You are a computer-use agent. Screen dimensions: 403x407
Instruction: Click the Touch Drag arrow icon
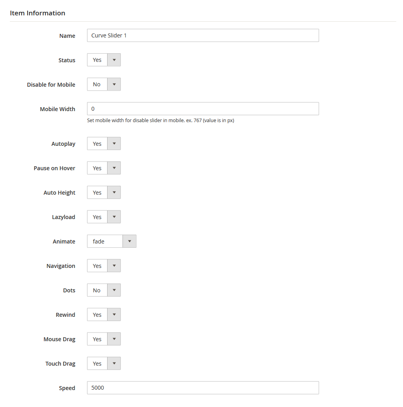click(x=114, y=364)
